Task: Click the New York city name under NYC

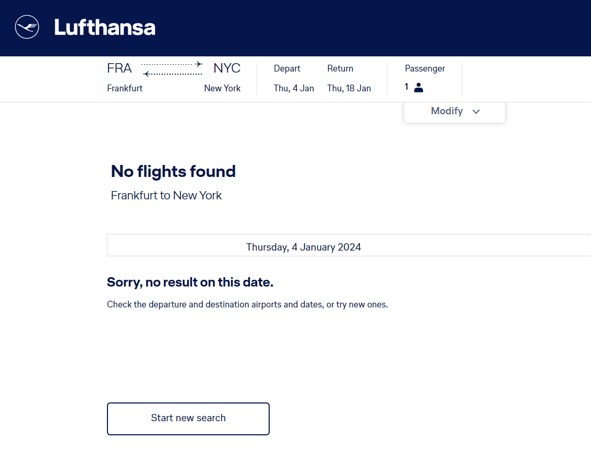Action: click(x=222, y=88)
